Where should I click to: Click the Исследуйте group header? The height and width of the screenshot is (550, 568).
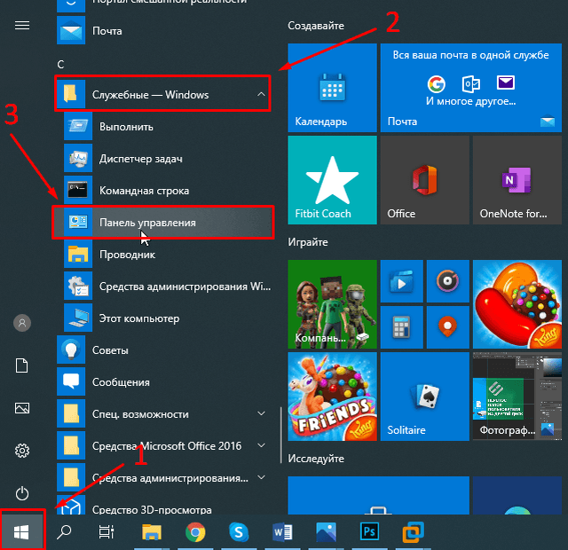coord(316,459)
